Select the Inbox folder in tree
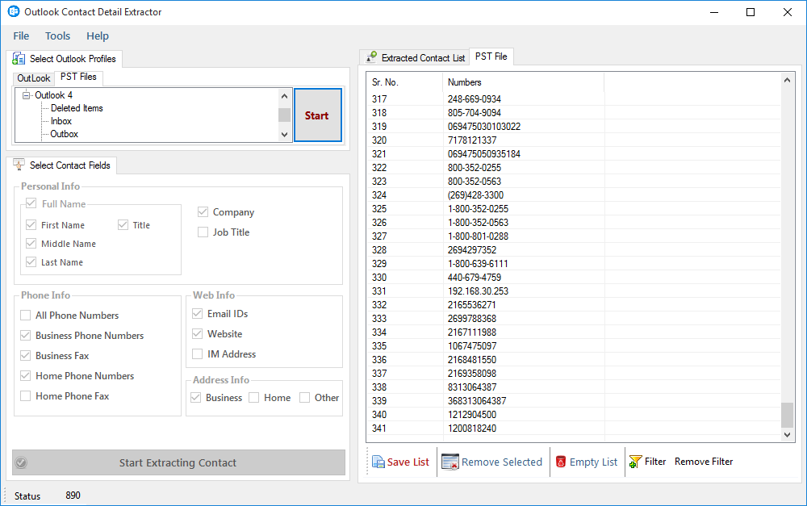This screenshot has height=506, width=807. (61, 121)
